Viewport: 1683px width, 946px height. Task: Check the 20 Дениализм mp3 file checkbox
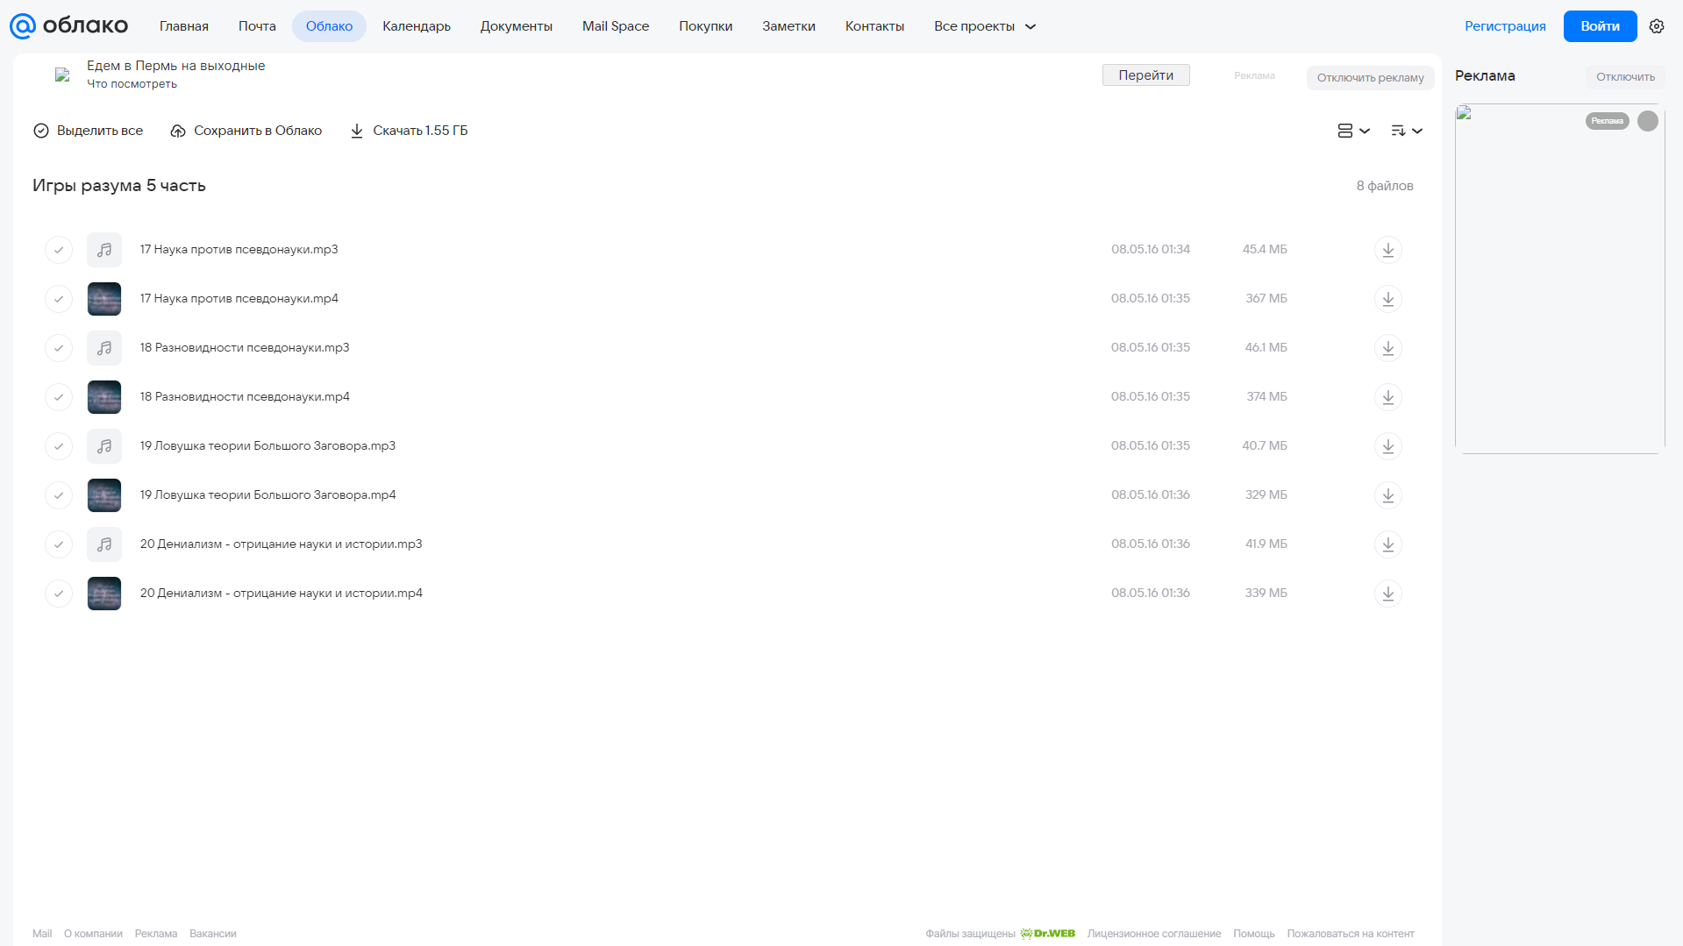[x=59, y=544]
